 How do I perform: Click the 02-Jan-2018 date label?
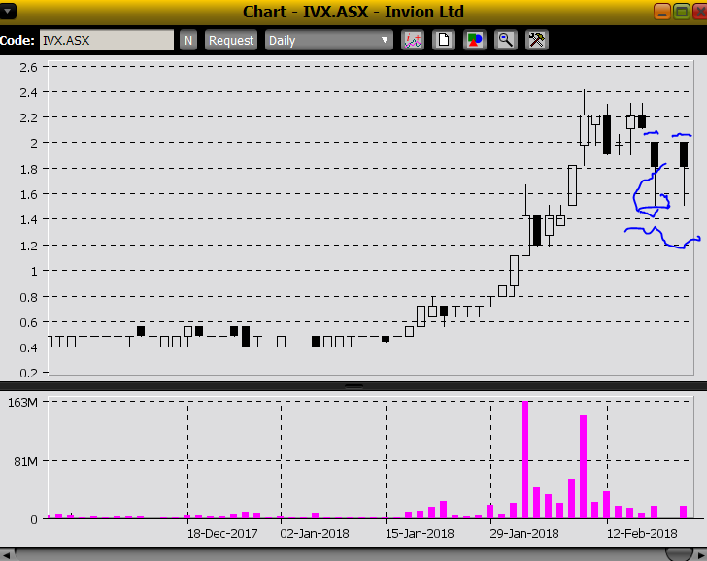click(315, 534)
